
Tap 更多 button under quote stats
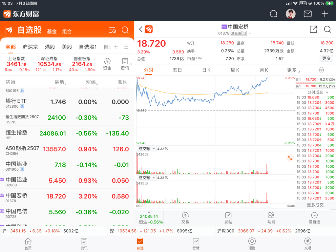click(326, 58)
